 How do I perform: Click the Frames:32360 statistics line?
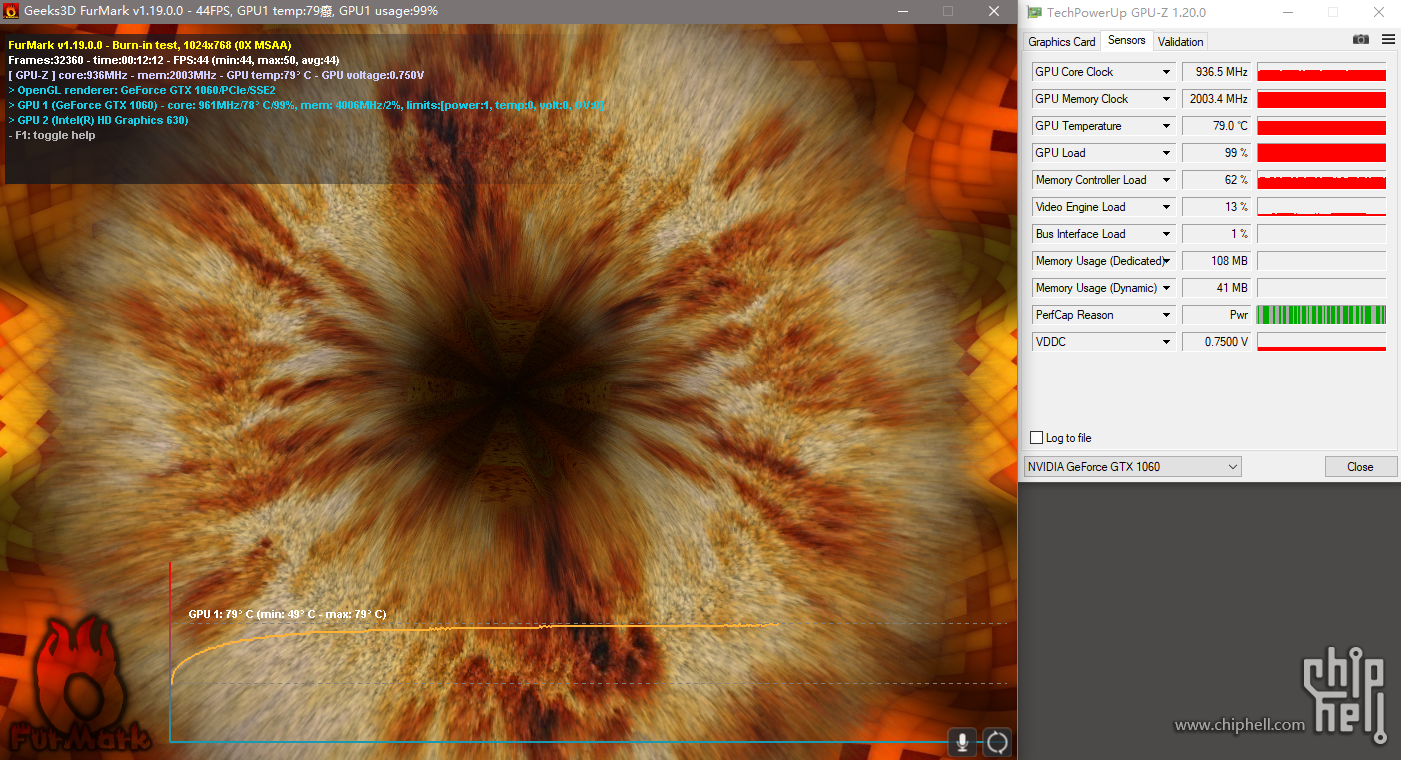coord(174,60)
